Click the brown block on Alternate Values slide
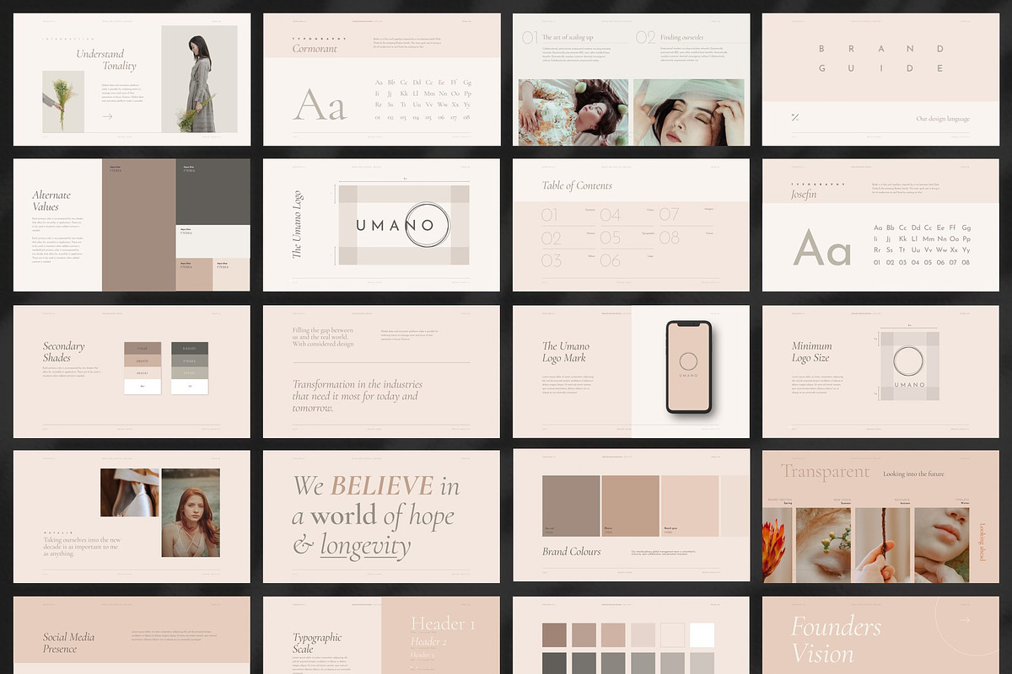 click(x=139, y=225)
